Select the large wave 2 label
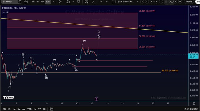Screen dimensions: 200x111 pyautogui.click(x=99, y=32)
